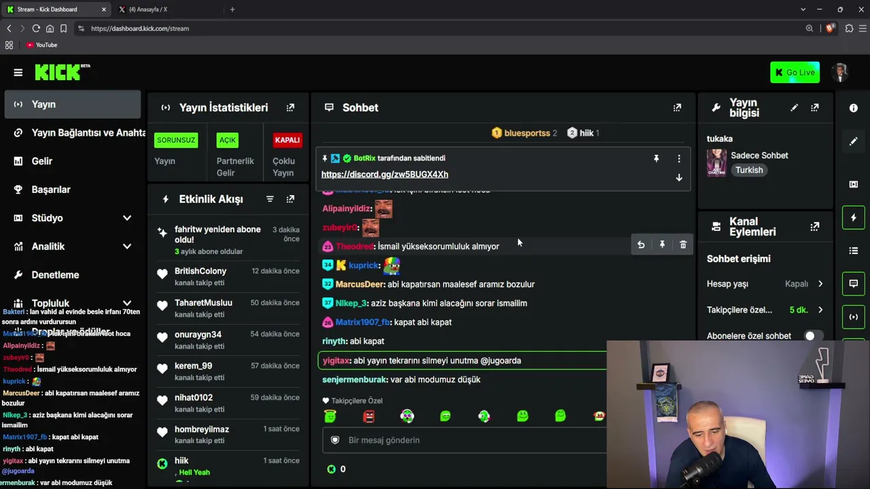Pop out the Kanal Eylemleri panel
This screenshot has width=870, height=489.
click(814, 226)
